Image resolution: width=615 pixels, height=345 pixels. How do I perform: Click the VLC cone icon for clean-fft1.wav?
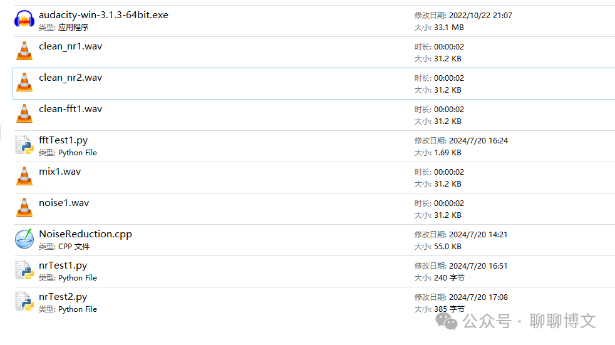(24, 114)
